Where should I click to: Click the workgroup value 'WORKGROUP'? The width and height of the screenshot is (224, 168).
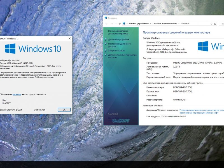[x=179, y=100]
